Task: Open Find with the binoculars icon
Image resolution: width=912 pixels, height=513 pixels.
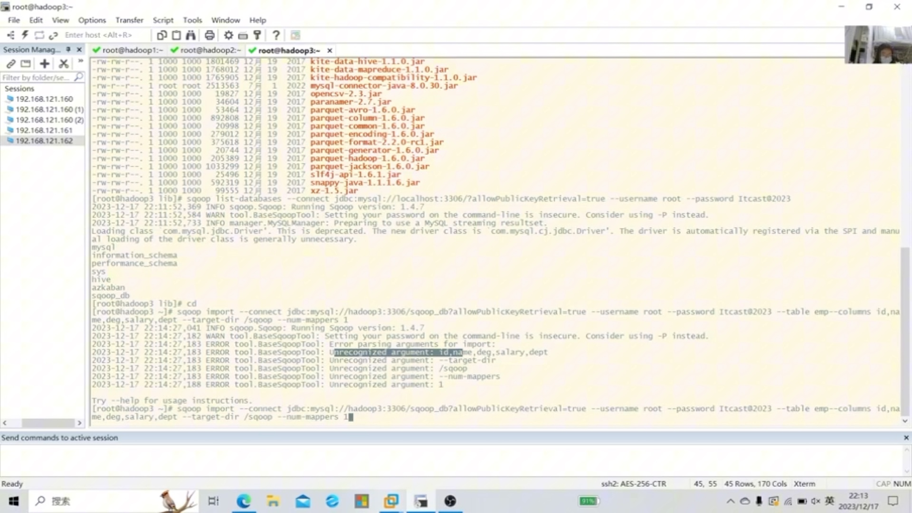Action: (190, 35)
